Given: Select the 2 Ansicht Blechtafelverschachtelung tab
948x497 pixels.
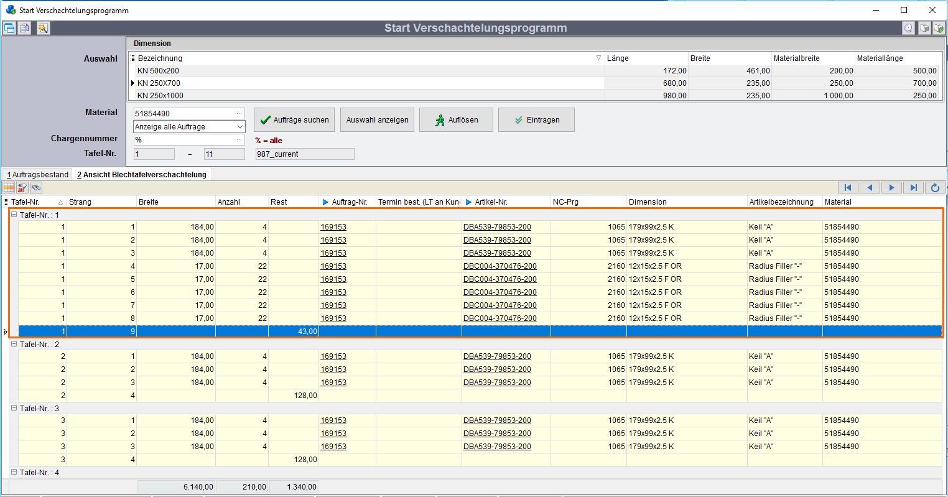Looking at the screenshot, I should click(142, 175).
